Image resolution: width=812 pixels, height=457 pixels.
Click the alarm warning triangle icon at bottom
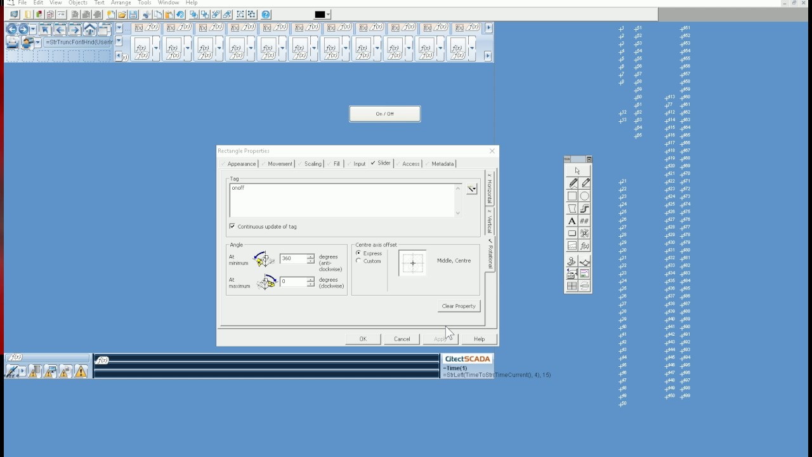click(81, 372)
